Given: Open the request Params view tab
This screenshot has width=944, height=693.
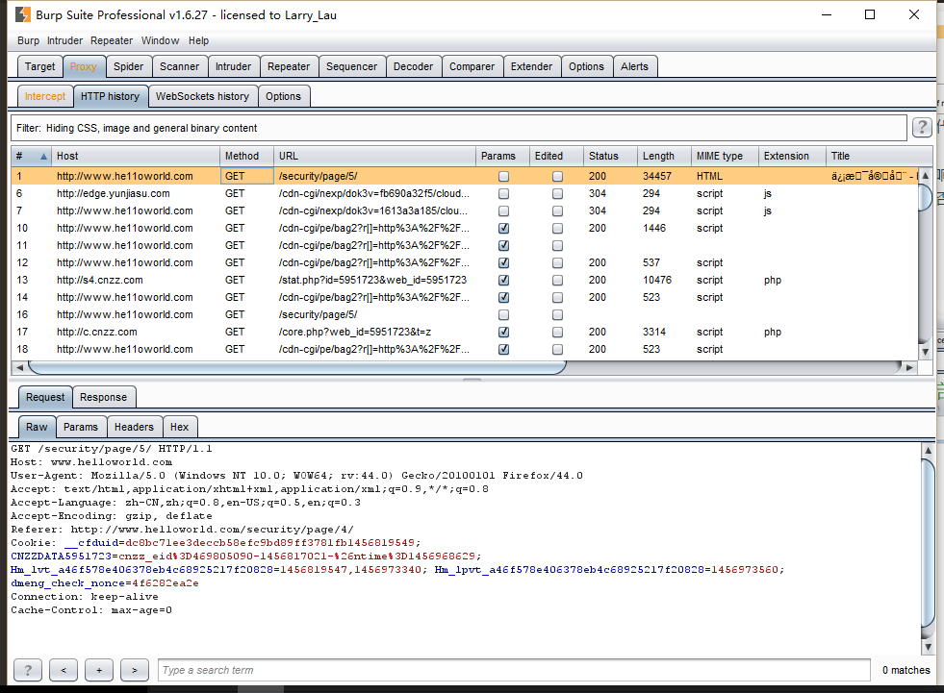Looking at the screenshot, I should pyautogui.click(x=81, y=427).
